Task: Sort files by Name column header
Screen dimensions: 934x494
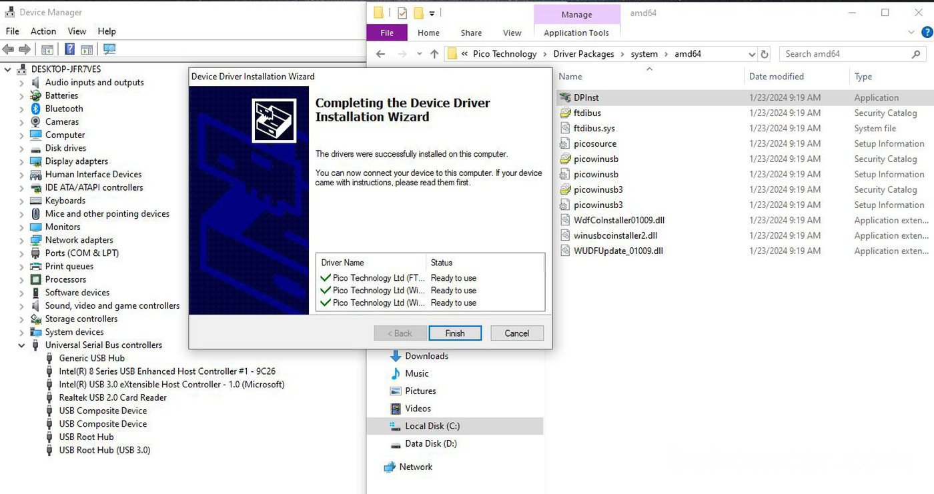Action: [x=570, y=77]
